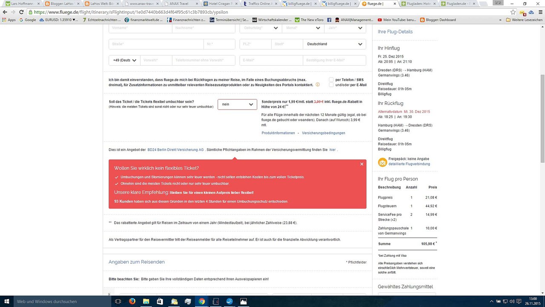Open the Monat dropdown
This screenshot has width=545, height=307.
(303, 28)
